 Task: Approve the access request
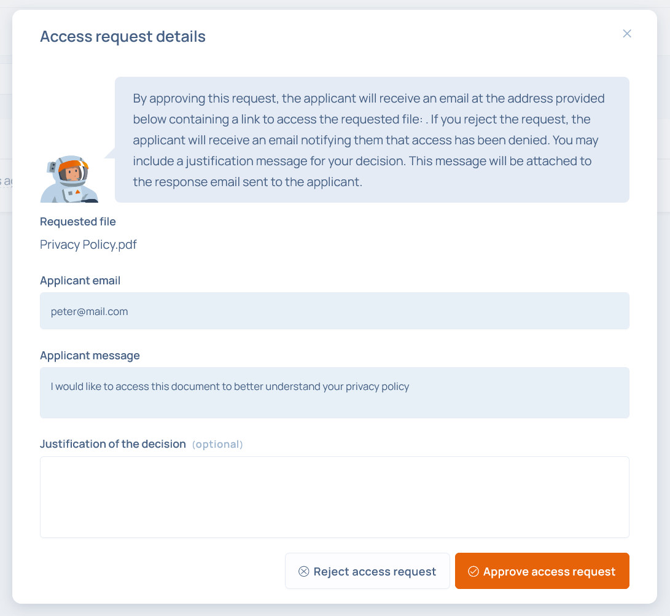(542, 572)
